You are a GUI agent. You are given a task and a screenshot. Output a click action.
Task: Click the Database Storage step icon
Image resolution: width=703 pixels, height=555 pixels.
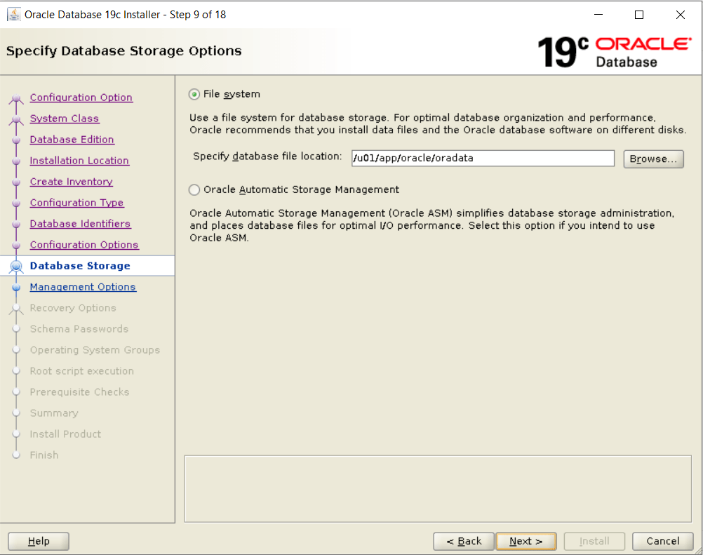point(16,266)
